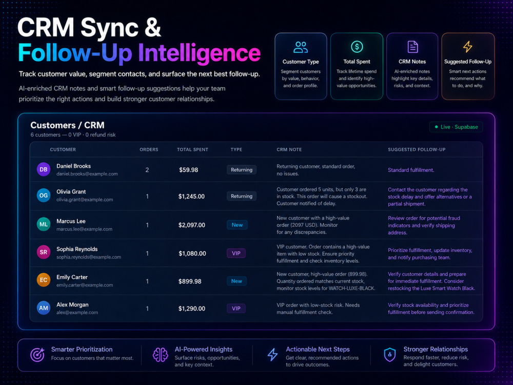Viewport: 513px width, 385px height.
Task: Click the $1,290.00 total spent value
Action: pos(192,309)
